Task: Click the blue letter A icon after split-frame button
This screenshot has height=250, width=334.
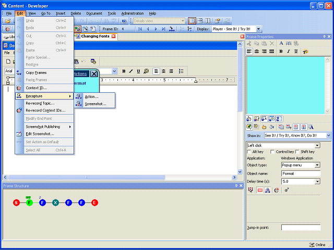Action: (311, 127)
